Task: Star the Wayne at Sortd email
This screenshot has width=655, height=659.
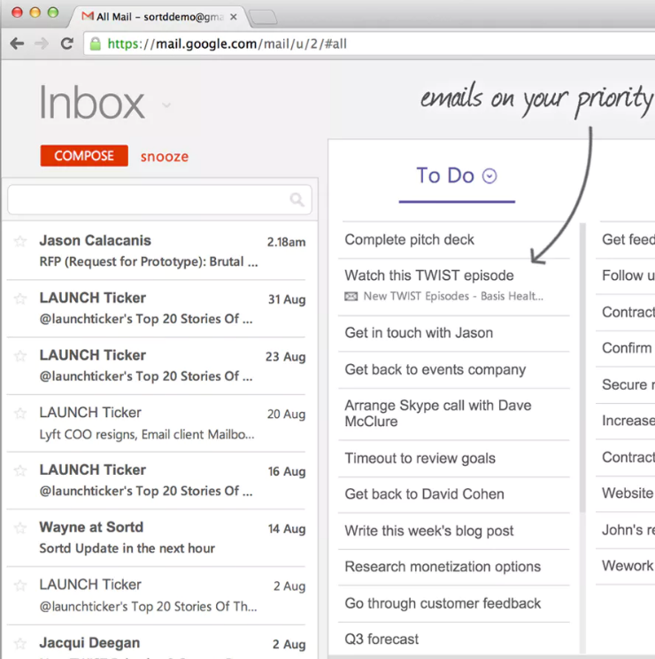Action: (x=20, y=527)
